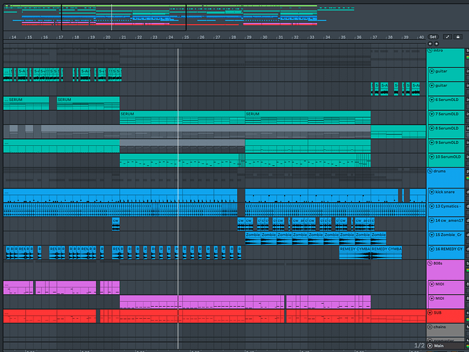Click bar 29 on the timeline ruler
The height and width of the screenshot is (352, 469).
[x=249, y=37]
